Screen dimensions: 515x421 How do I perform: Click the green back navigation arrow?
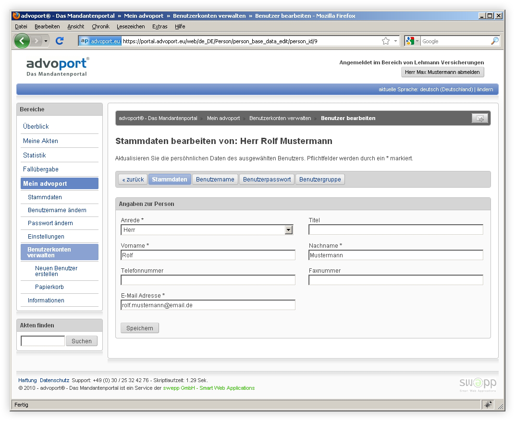tap(22, 41)
